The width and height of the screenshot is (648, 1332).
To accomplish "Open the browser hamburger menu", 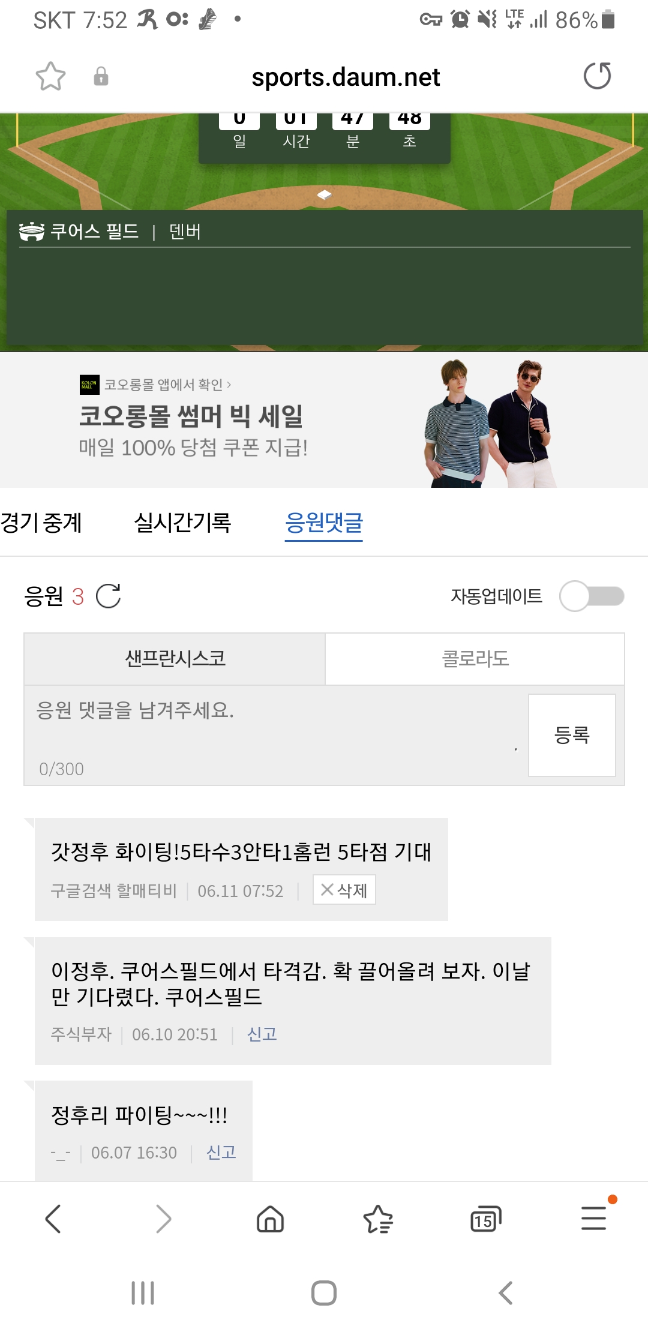I will click(594, 1219).
